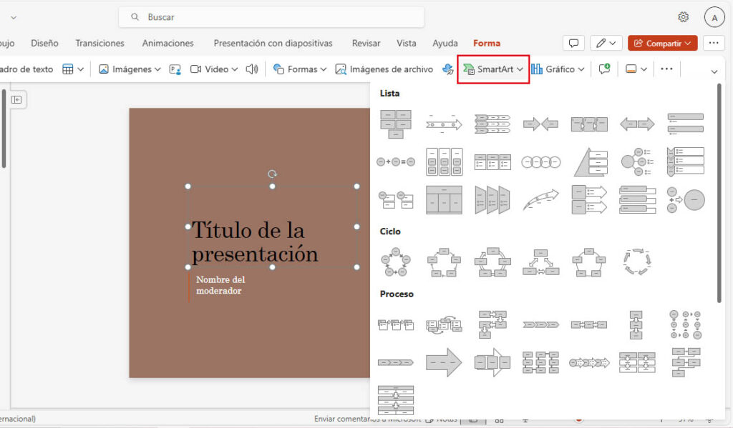The height and width of the screenshot is (428, 733).
Task: Open Gráfico to insert a chart
Action: click(x=558, y=68)
